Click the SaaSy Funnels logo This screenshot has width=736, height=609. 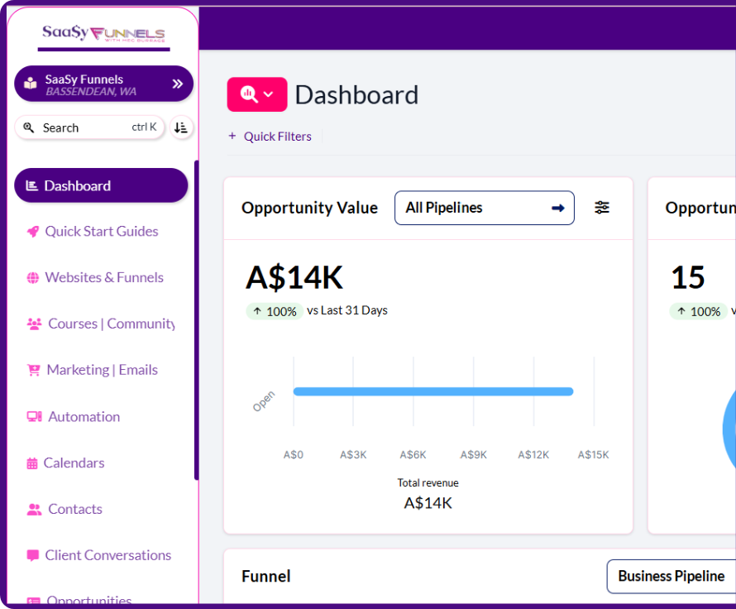pyautogui.click(x=103, y=34)
